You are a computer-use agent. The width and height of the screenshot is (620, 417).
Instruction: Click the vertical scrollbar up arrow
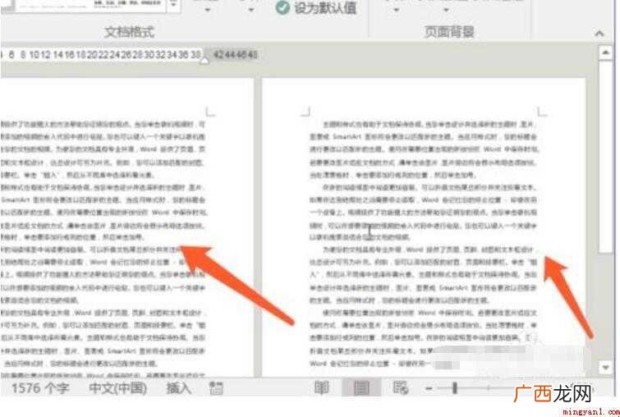coord(605,53)
